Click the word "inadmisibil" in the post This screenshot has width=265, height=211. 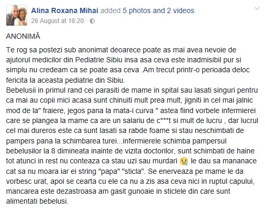click(206, 60)
